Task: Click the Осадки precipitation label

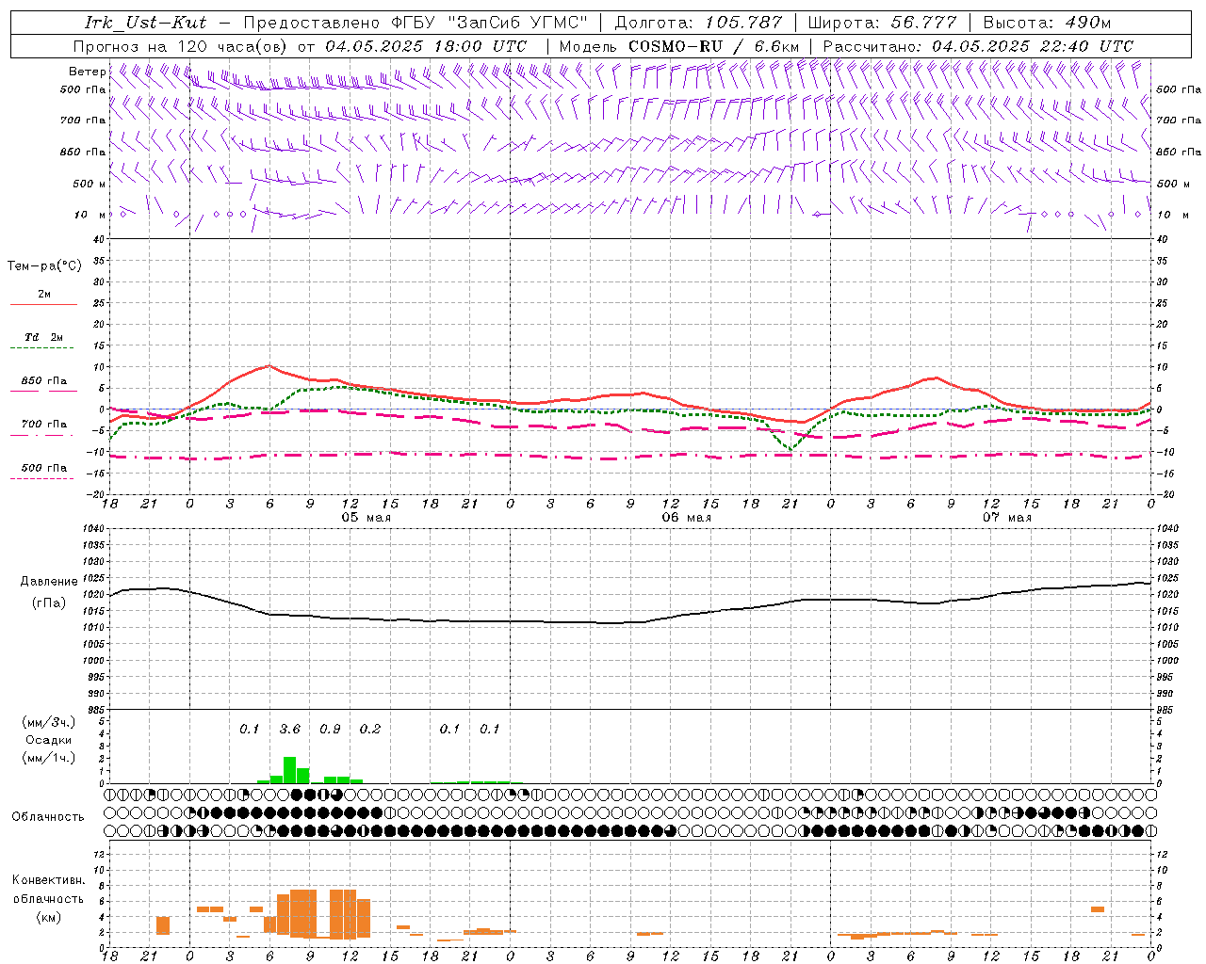Action: 48,740
